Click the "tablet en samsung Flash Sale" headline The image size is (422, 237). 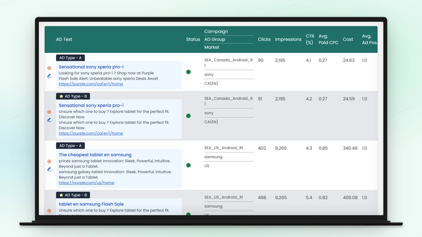pos(91,204)
